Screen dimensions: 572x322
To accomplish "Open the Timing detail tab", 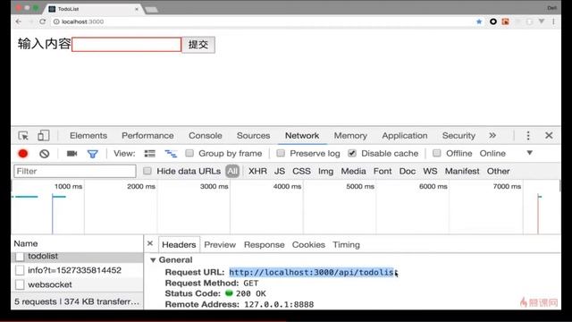I will point(346,244).
